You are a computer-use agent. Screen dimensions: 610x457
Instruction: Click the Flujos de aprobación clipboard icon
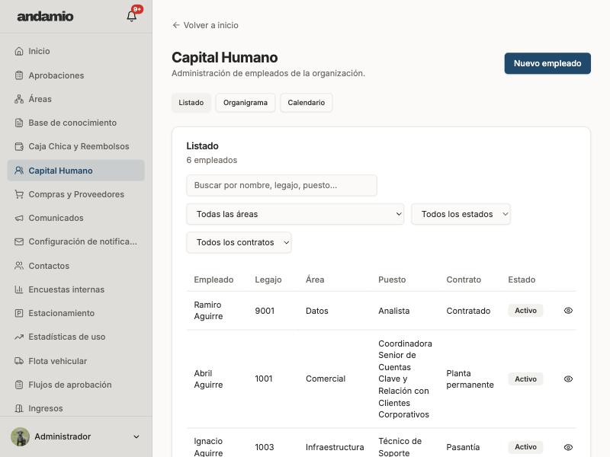(18, 385)
